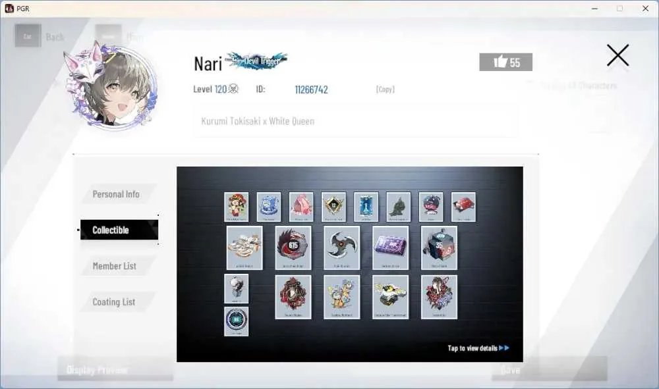
Task: Open the cube collectible marked 35
Action: point(439,247)
